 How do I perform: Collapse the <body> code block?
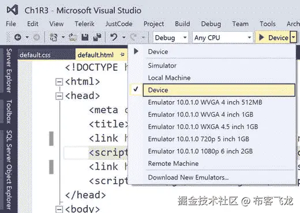pyautogui.click(x=59, y=209)
